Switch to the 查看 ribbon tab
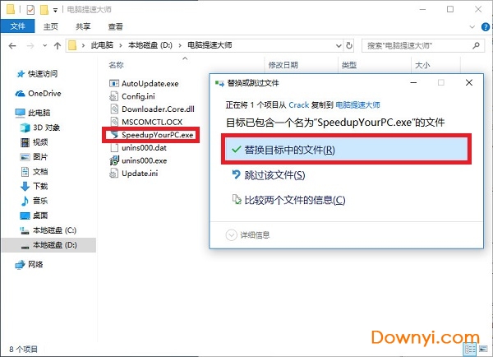Image resolution: width=493 pixels, height=357 pixels. tap(115, 27)
